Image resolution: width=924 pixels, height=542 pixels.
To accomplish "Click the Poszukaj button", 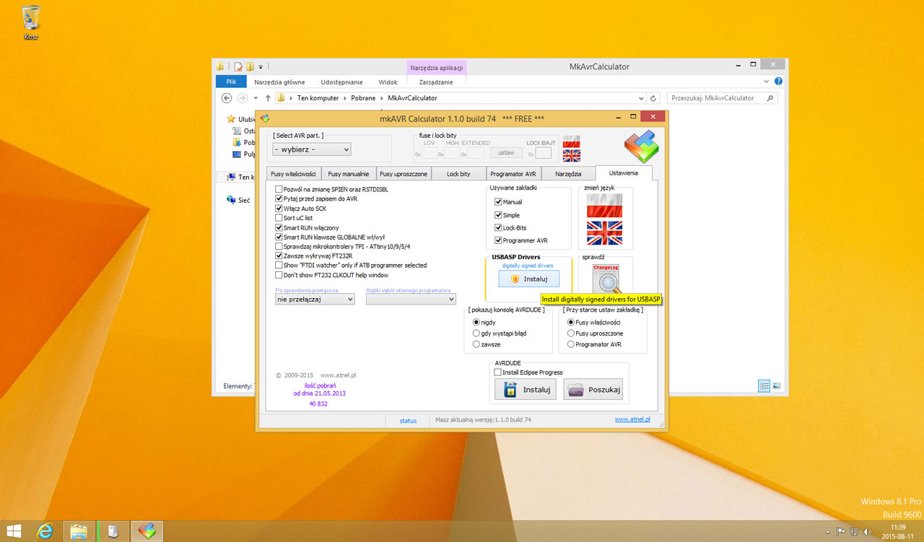I will [x=593, y=390].
